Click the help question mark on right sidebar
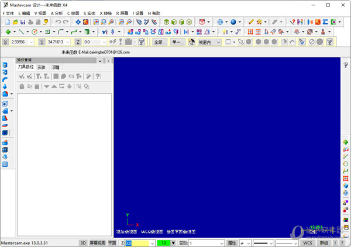Image resolution: width=351 pixels, height=247 pixels. 346,65
